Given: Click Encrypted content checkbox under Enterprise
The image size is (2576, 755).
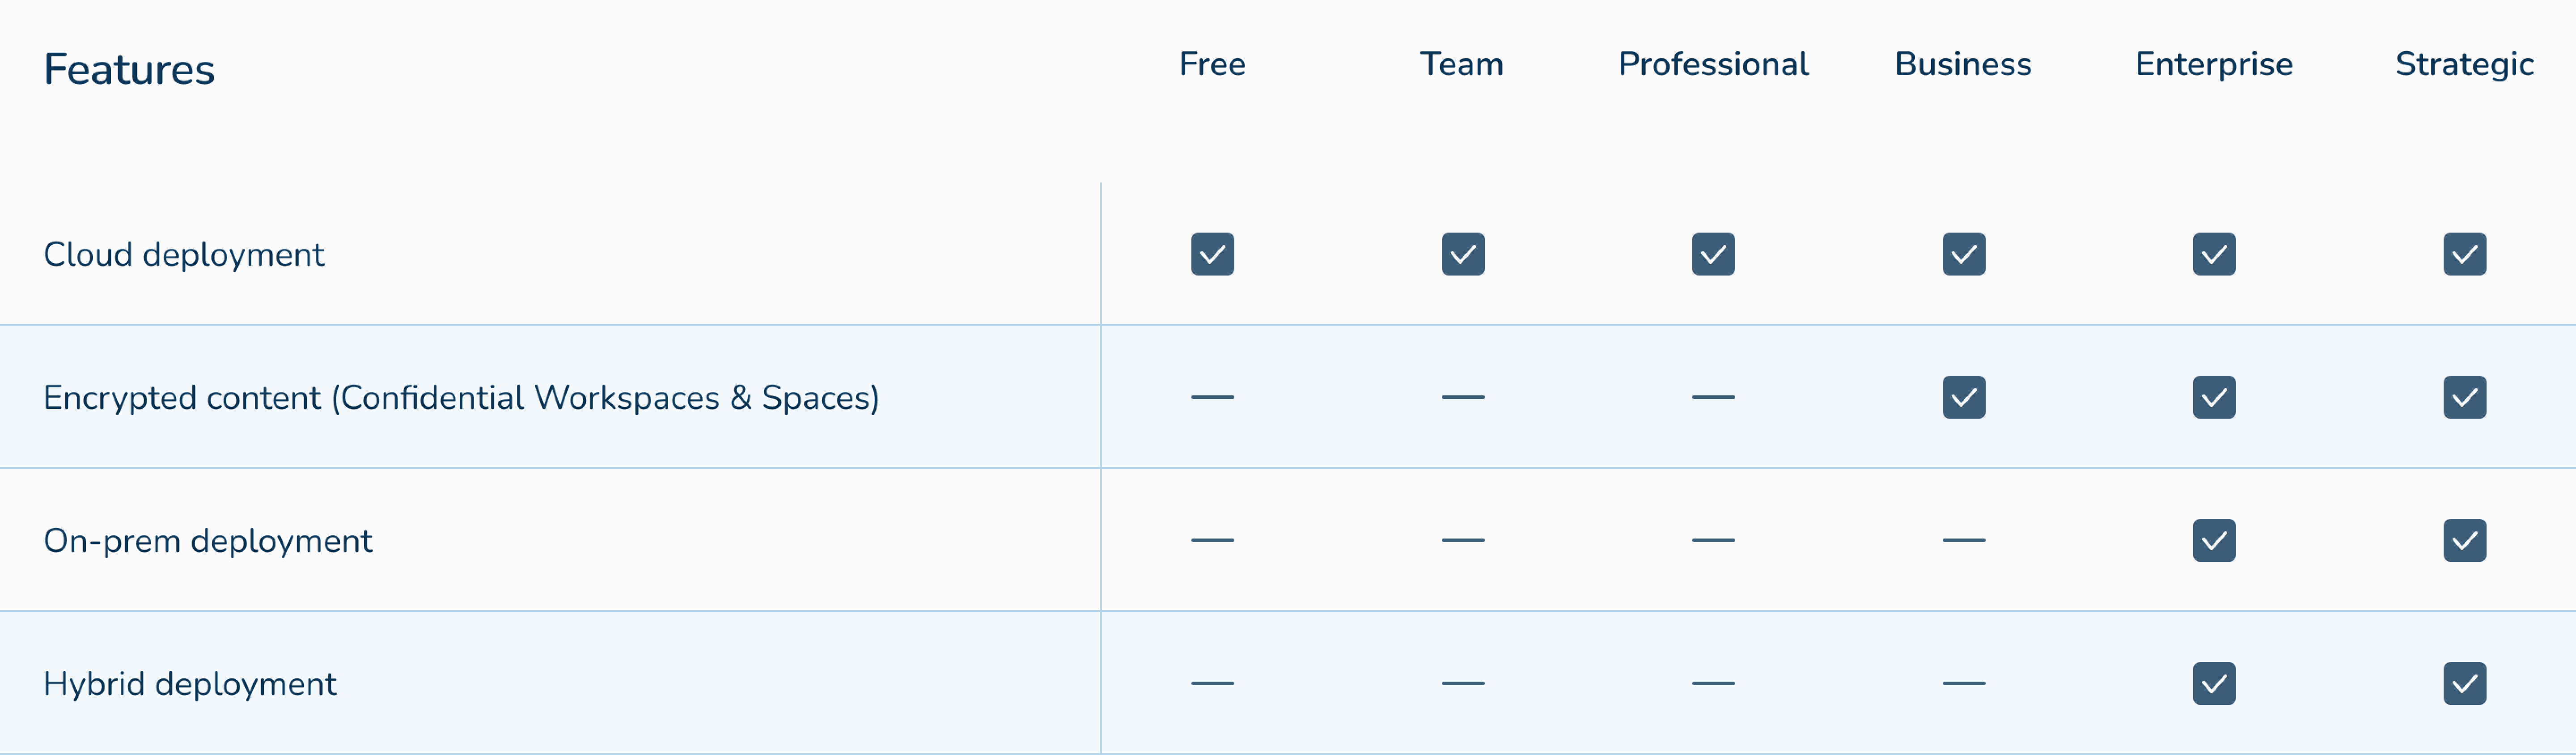Looking at the screenshot, I should pyautogui.click(x=2214, y=397).
